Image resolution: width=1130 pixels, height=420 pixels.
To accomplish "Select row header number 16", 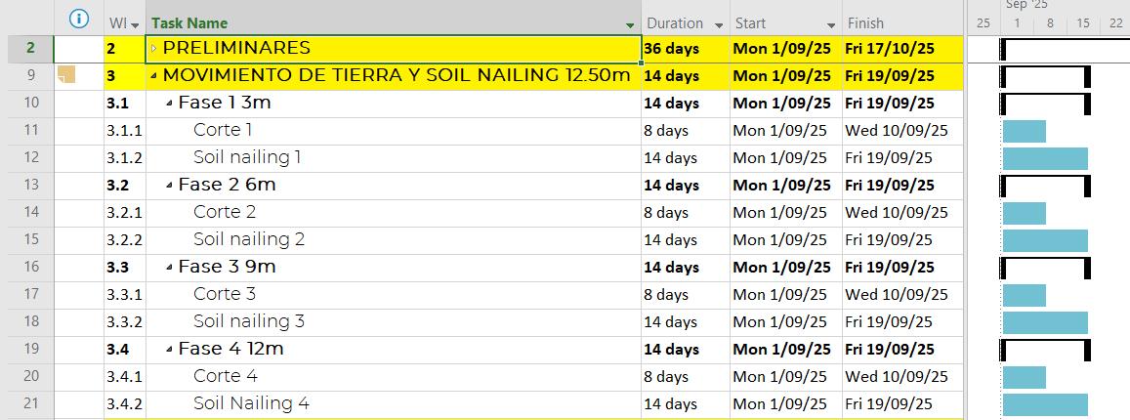I will tap(31, 267).
